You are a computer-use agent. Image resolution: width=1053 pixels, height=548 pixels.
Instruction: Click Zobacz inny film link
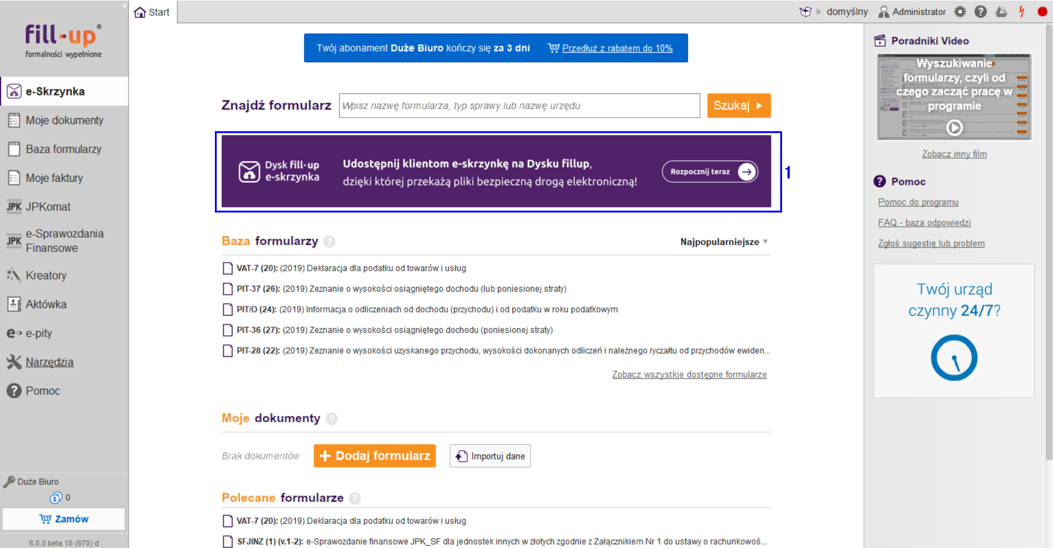954,154
